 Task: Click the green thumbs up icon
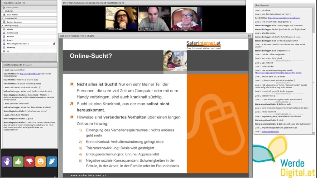click(x=18, y=161)
